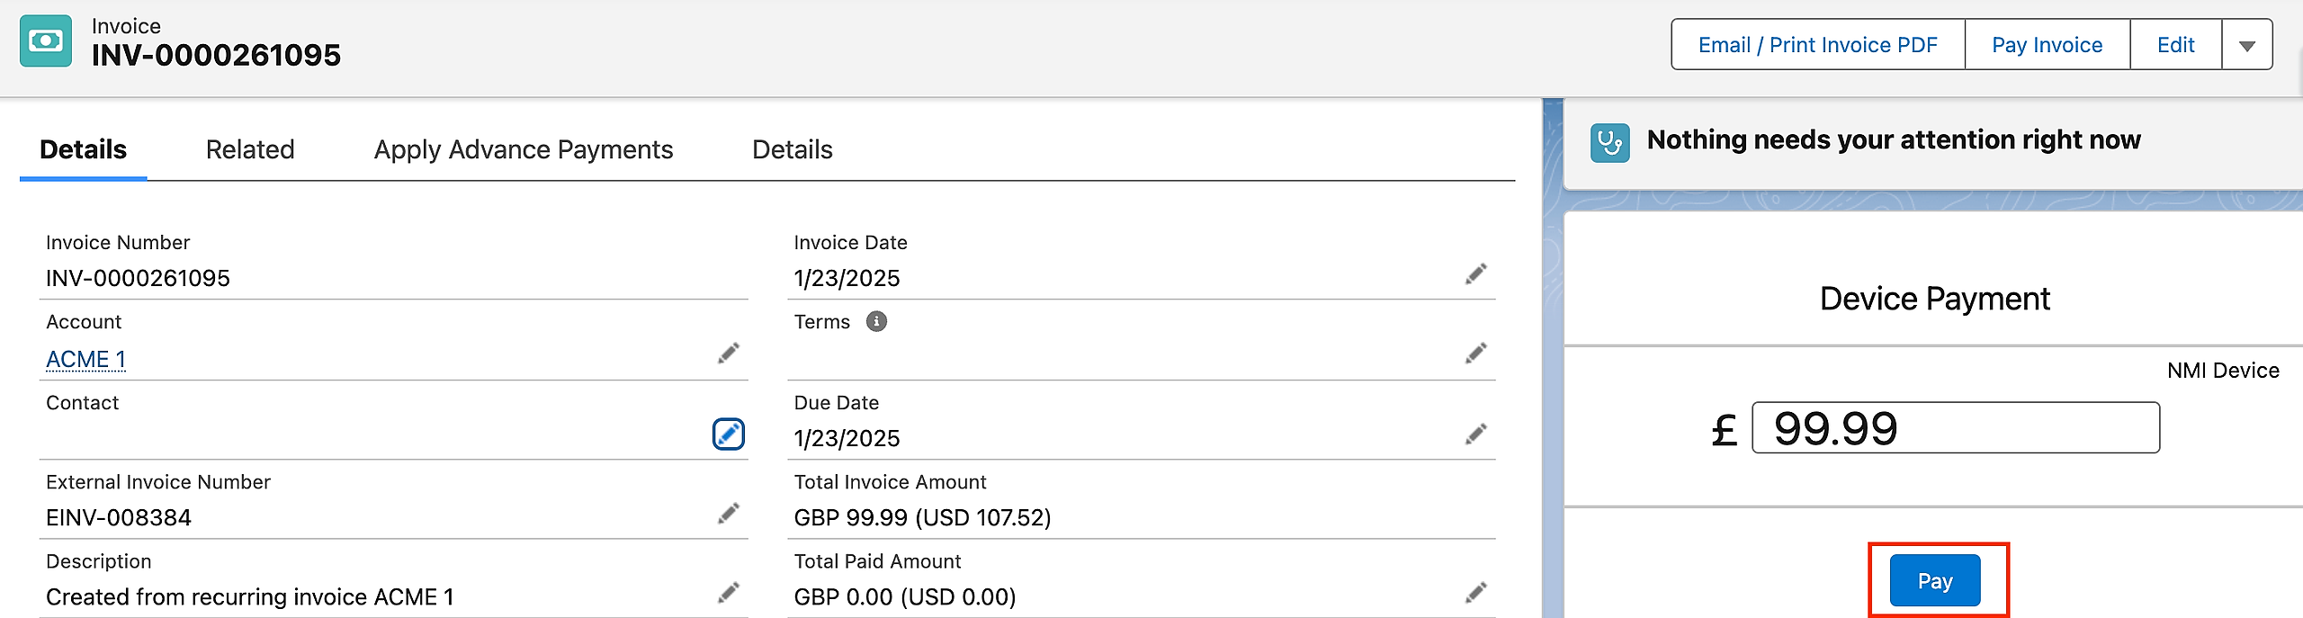
Task: Show Terms field info tooltip icon
Action: [x=876, y=322]
